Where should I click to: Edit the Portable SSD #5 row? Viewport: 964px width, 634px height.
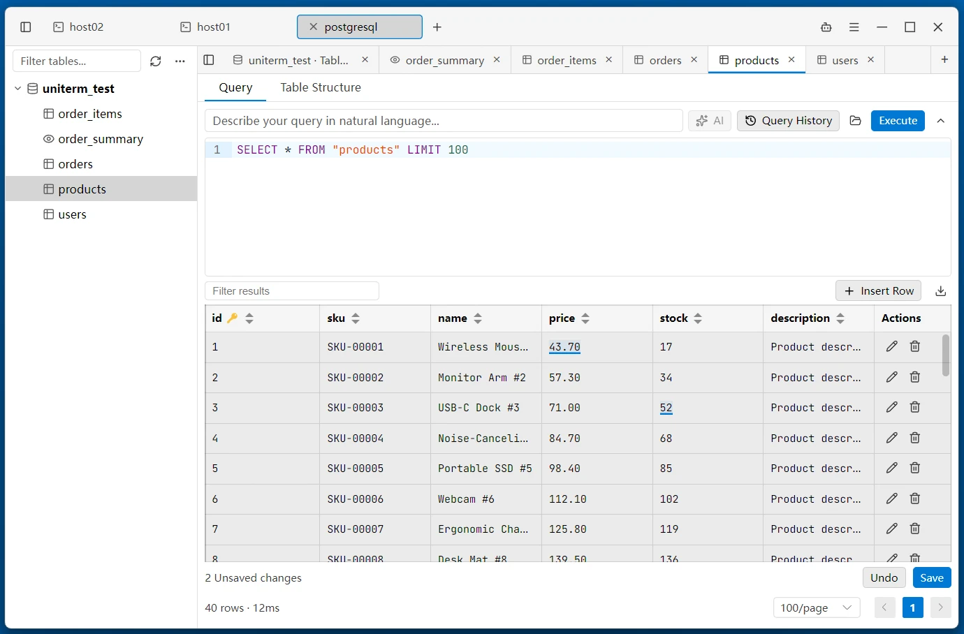click(892, 468)
